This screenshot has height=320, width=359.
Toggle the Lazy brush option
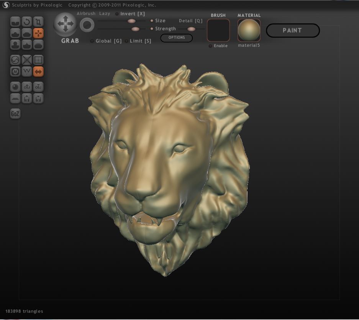[x=105, y=13]
